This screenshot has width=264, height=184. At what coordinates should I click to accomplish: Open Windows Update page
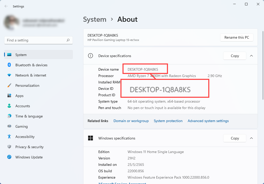[x=39, y=157]
